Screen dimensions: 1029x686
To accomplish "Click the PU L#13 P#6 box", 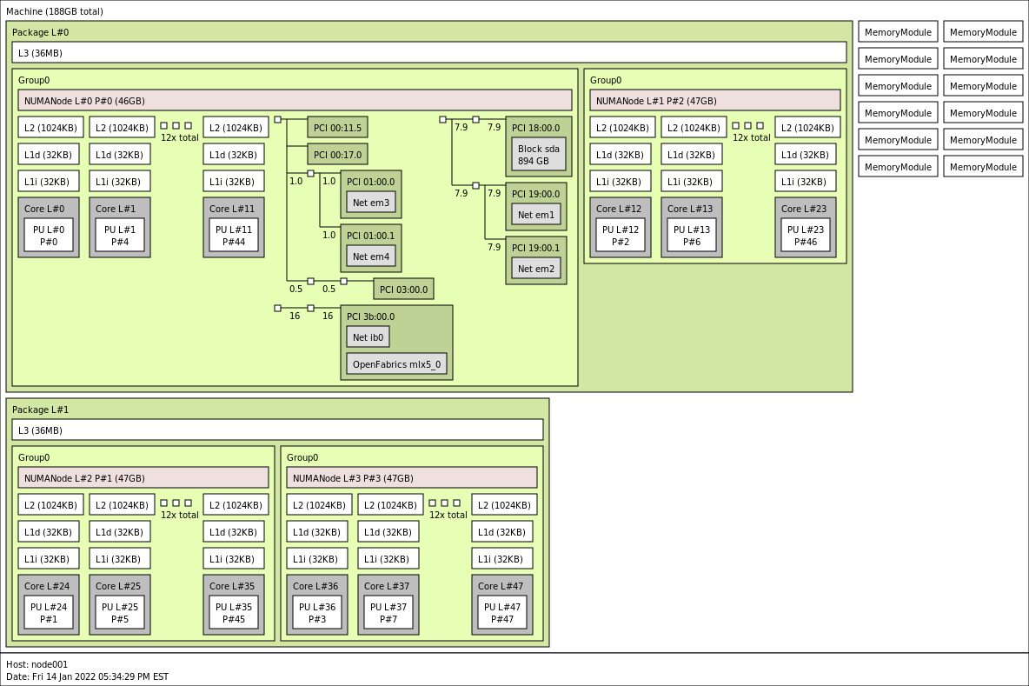I will 692,235.
